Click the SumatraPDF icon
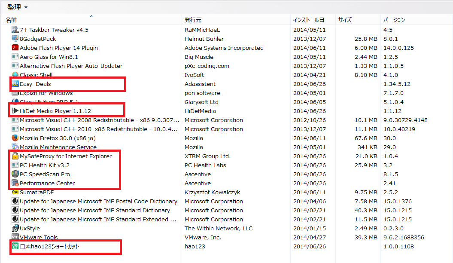The width and height of the screenshot is (453, 263). coord(15,192)
